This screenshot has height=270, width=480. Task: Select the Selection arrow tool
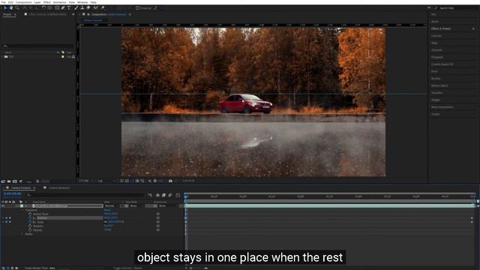[x=5, y=8]
